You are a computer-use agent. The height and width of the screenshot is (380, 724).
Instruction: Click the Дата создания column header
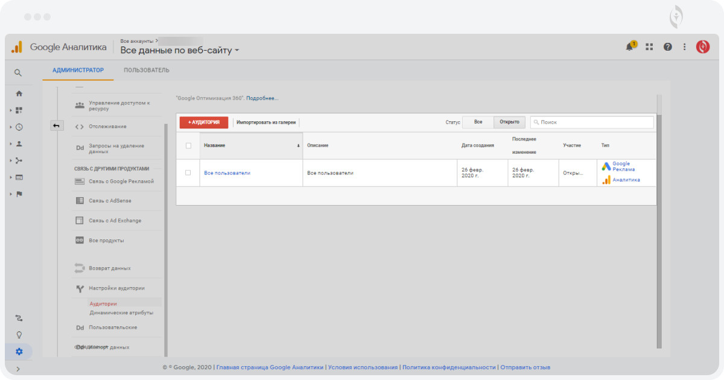tap(478, 145)
